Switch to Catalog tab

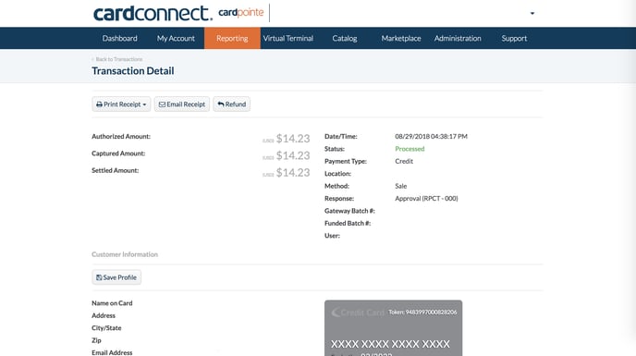tap(345, 38)
